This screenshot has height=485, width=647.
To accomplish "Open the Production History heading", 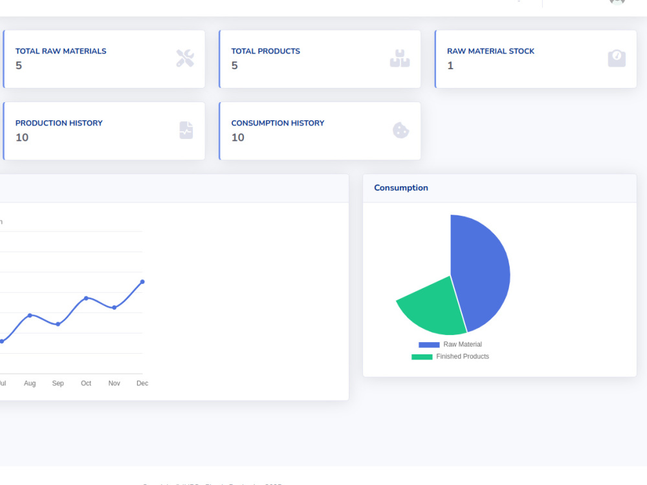I will [59, 123].
